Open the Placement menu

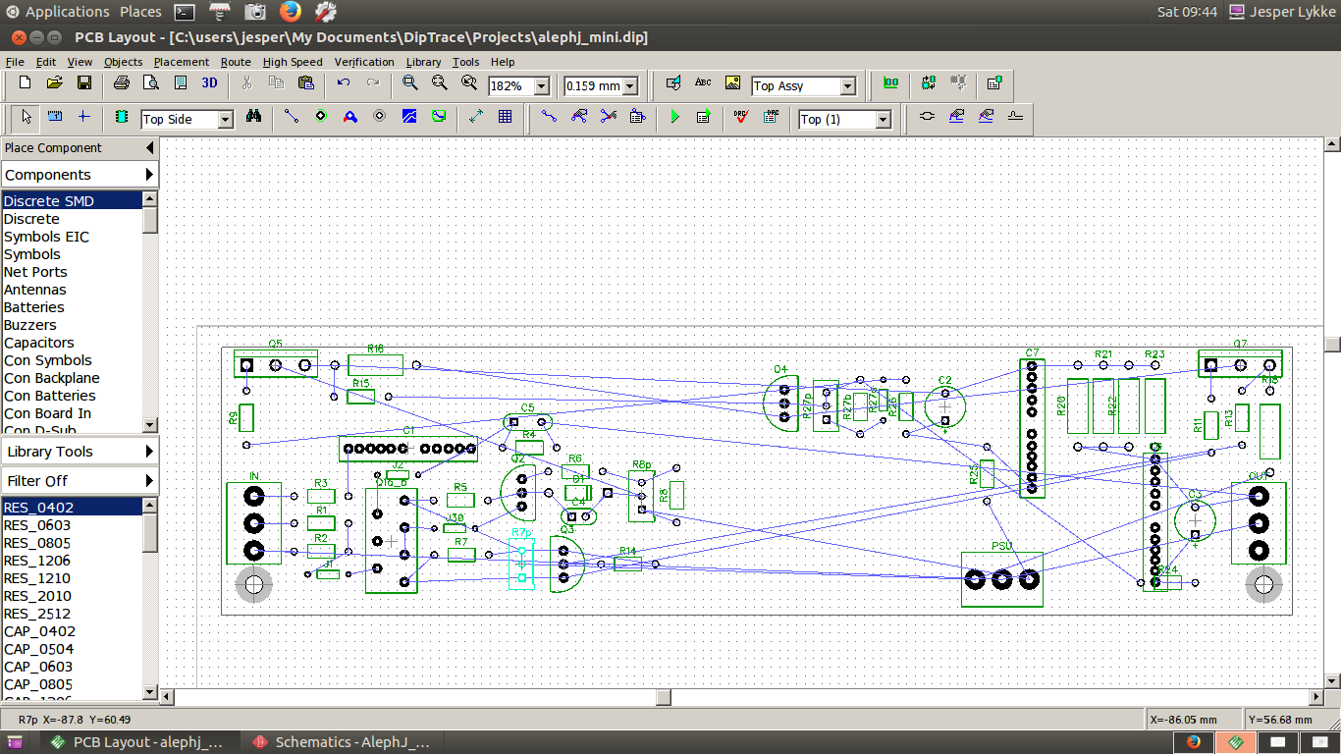point(182,62)
